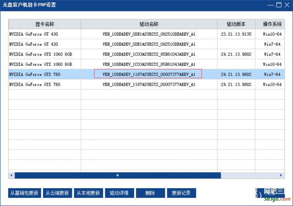Open the 更新记录 update log

(181, 193)
